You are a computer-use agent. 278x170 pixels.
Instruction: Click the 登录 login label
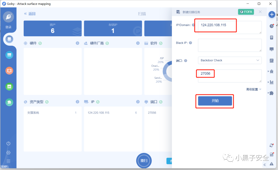pos(8,27)
